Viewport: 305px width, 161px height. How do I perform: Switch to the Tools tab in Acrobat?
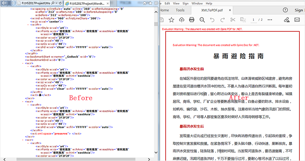click(180, 10)
